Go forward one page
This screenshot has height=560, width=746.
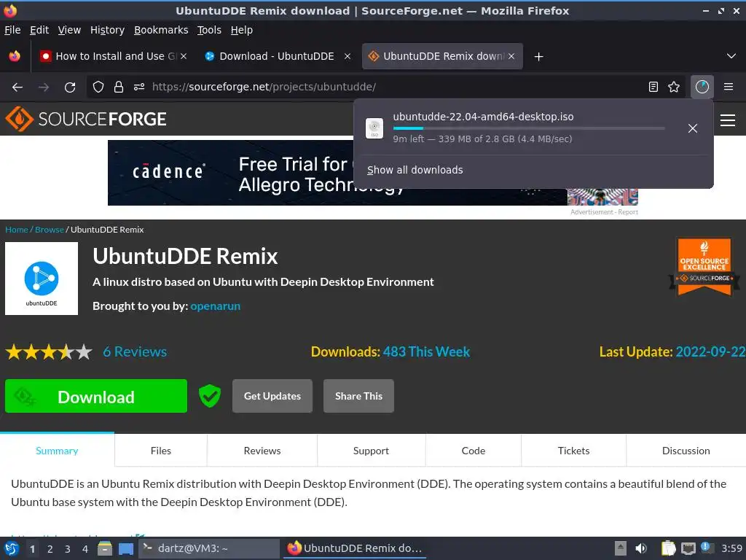[x=44, y=87]
